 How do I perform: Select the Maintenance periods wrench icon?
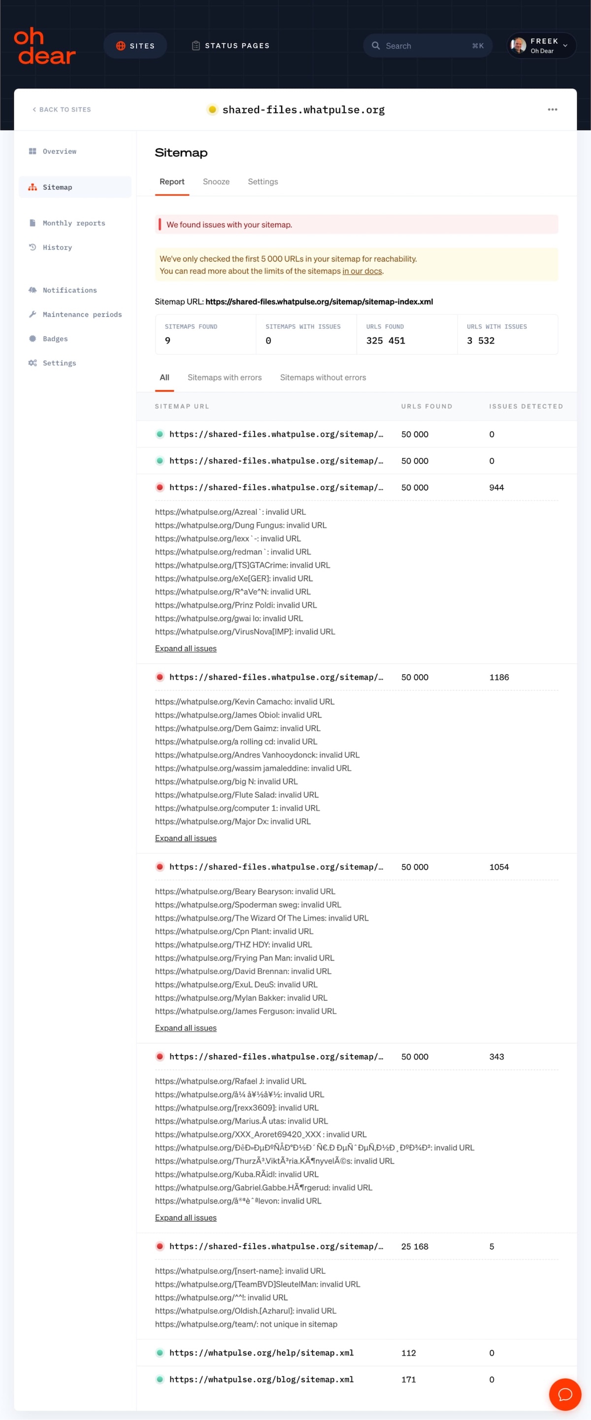[32, 314]
